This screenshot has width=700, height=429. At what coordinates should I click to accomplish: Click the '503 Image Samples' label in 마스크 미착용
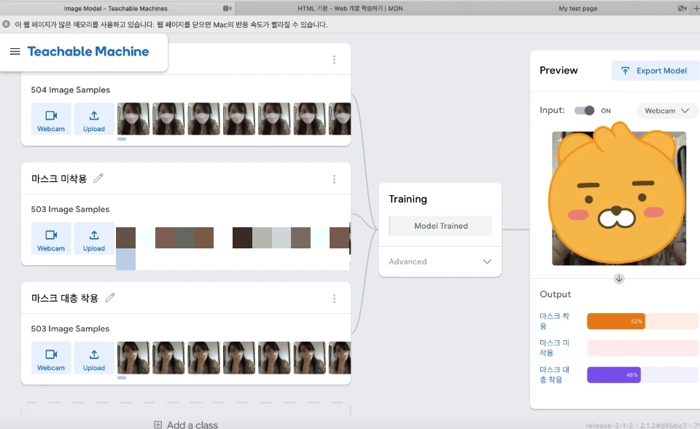click(70, 210)
